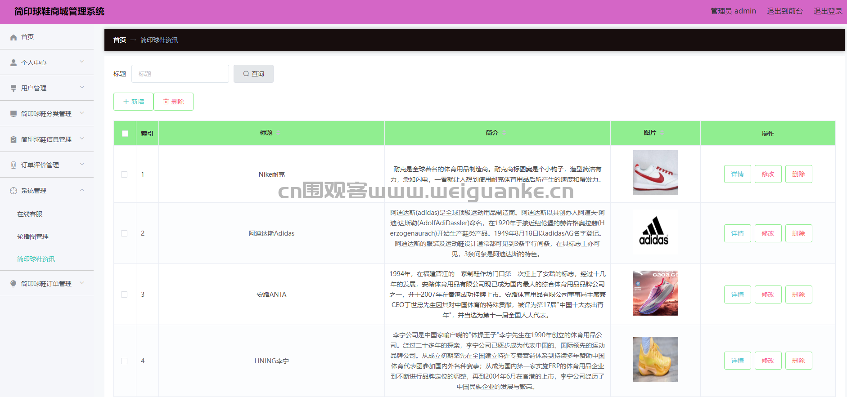Click the magnifier icon in 查询 button

246,74
